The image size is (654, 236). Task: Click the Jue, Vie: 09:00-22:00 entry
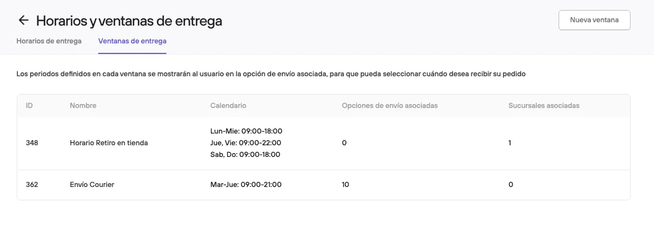pyautogui.click(x=246, y=142)
